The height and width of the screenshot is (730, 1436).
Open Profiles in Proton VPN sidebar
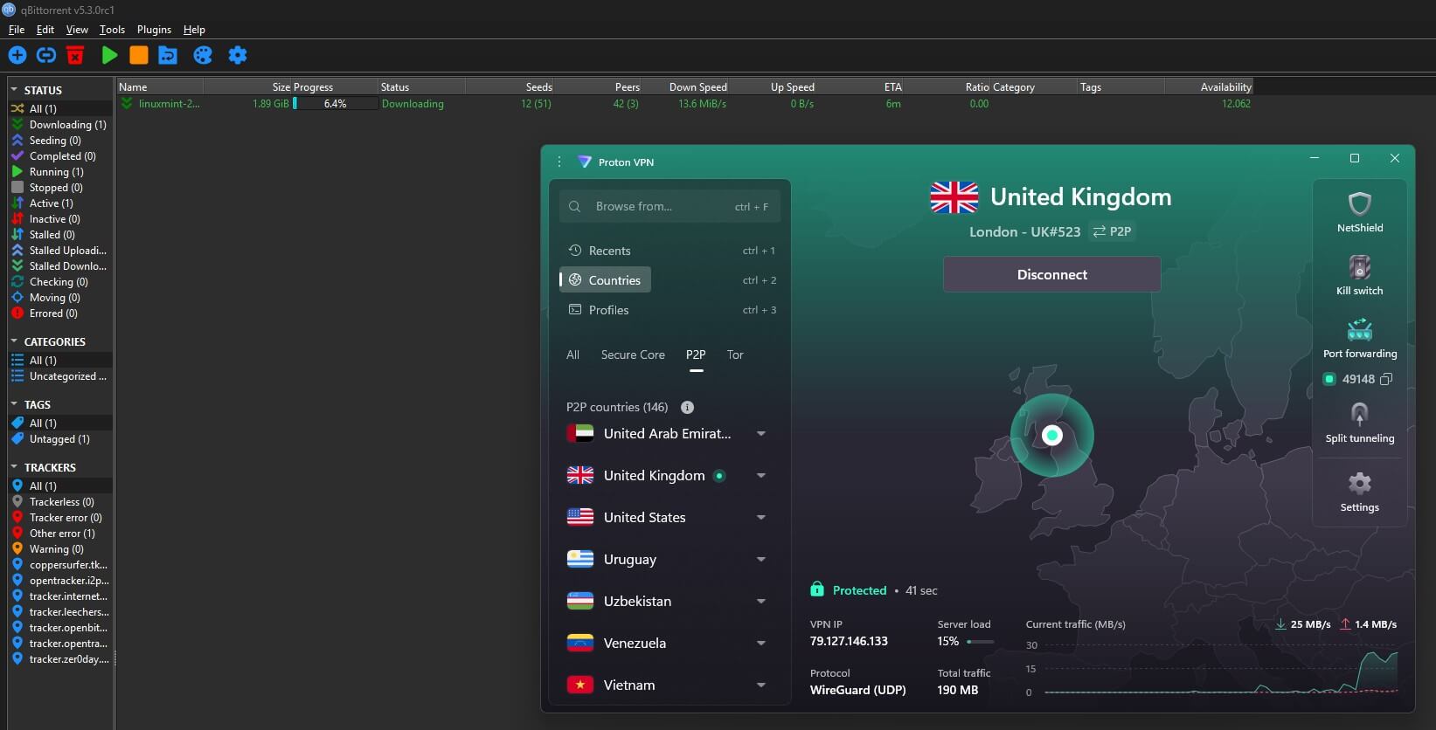[x=669, y=310]
